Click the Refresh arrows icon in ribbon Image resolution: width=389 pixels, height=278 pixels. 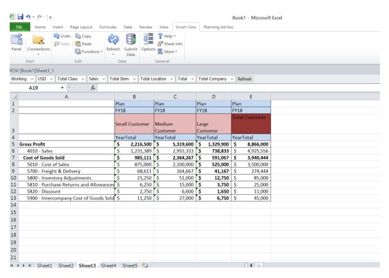coord(113,40)
